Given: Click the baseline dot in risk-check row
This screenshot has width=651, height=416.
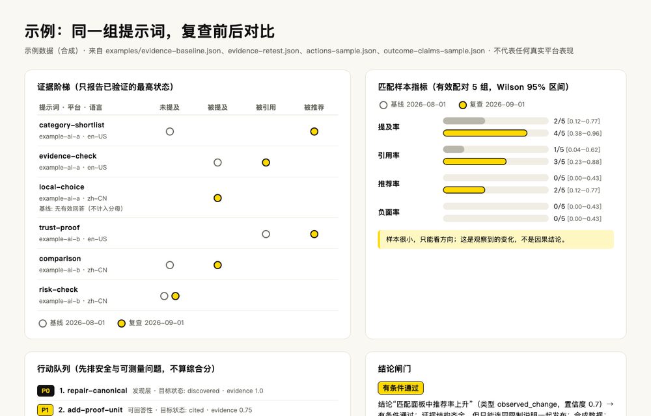Looking at the screenshot, I should click(164, 296).
